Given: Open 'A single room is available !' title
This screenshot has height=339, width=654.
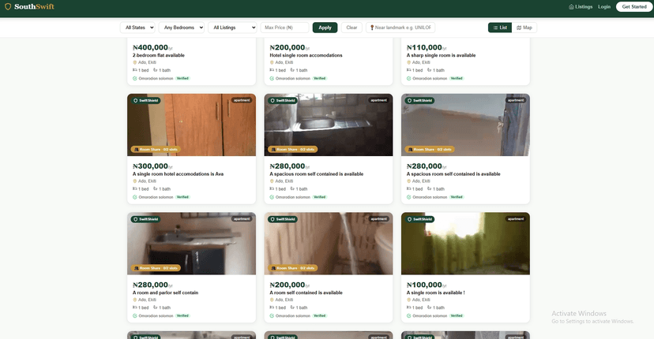Looking at the screenshot, I should 435,292.
